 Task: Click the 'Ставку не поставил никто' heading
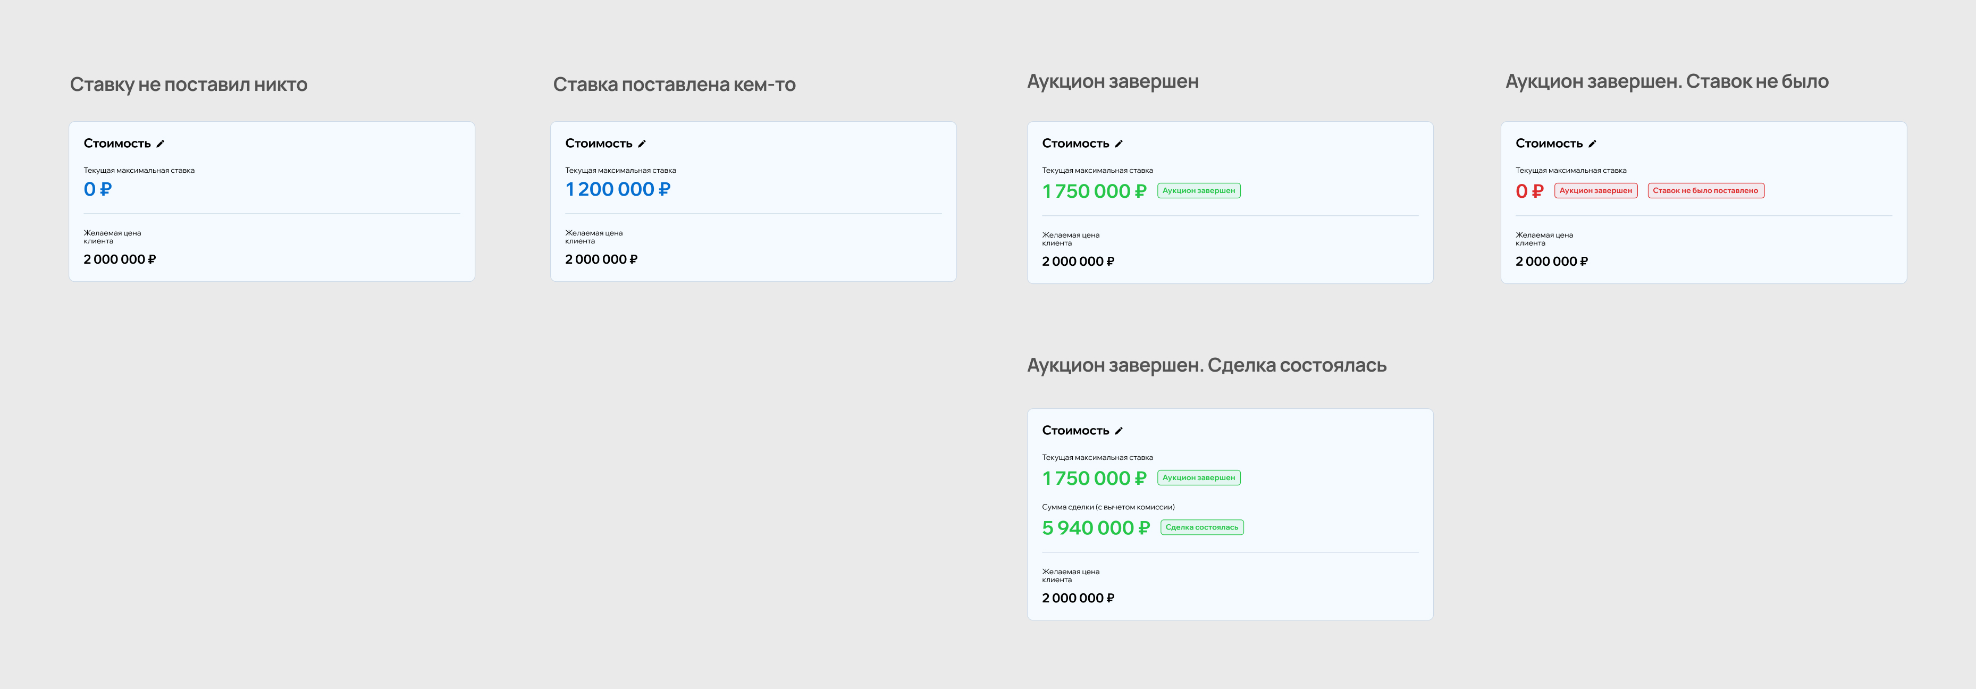189,85
